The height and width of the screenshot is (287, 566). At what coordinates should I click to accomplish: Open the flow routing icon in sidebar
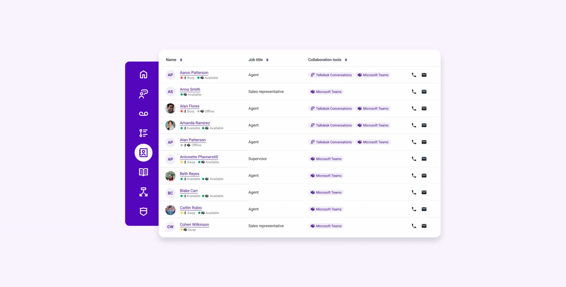[143, 192]
